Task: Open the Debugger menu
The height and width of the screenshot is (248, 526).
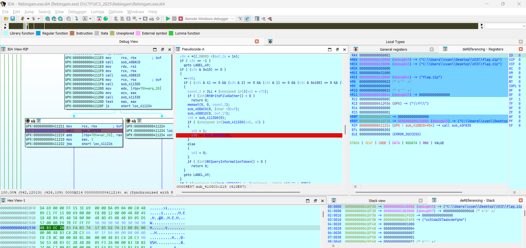Action: click(77, 12)
